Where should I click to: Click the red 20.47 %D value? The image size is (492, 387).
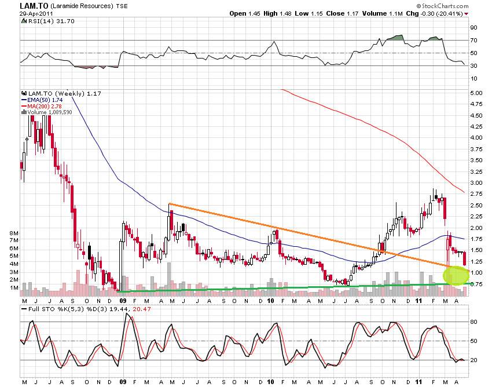[142, 309]
